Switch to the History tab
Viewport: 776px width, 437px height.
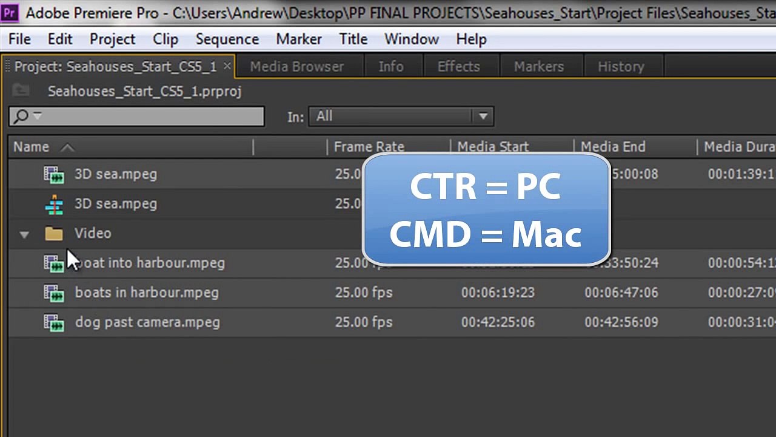[621, 67]
